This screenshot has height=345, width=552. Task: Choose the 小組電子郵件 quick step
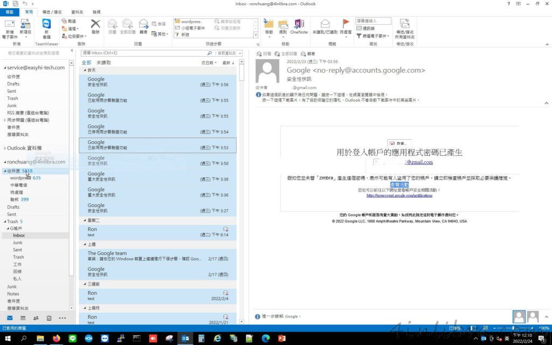tap(190, 28)
